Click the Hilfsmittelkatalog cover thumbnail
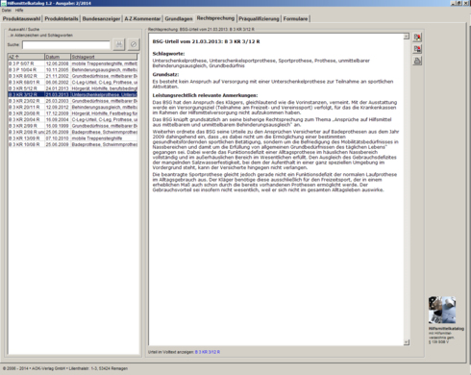 point(442,310)
